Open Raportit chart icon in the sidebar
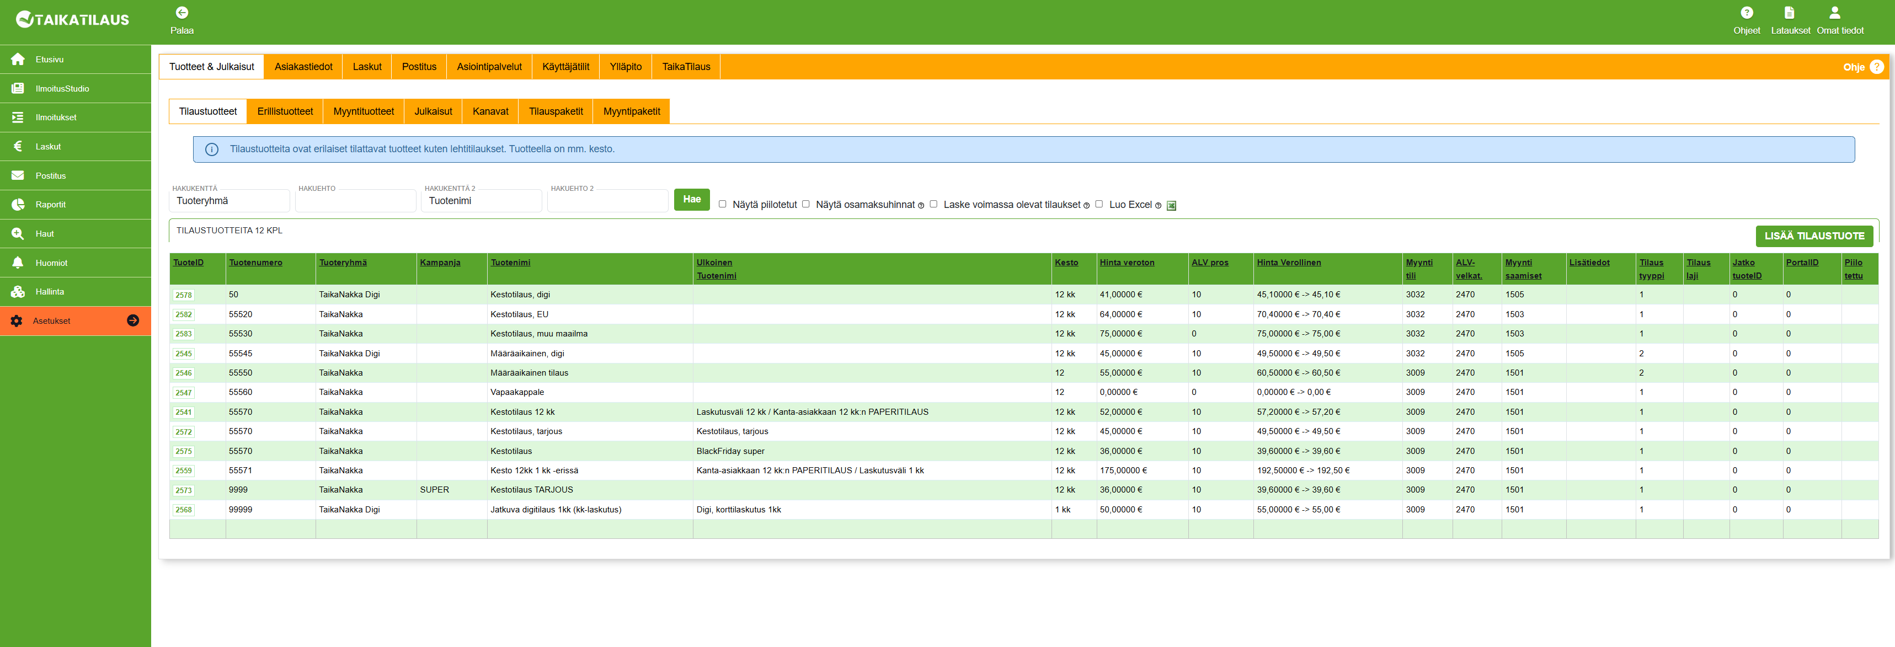The height and width of the screenshot is (647, 1895). pos(18,205)
